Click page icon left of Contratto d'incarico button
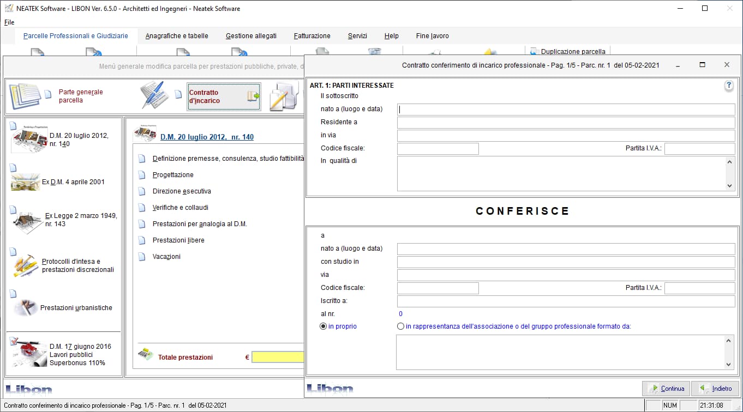 coord(178,94)
